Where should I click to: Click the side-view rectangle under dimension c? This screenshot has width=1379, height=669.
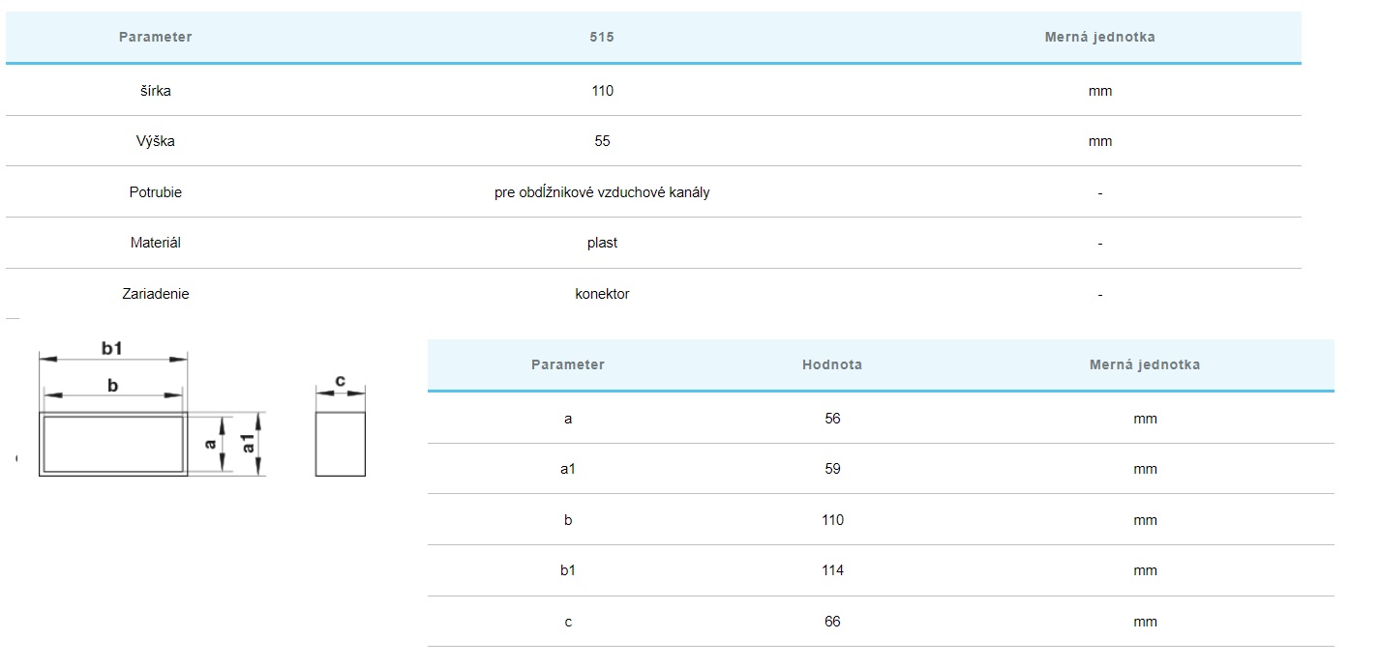click(x=340, y=444)
